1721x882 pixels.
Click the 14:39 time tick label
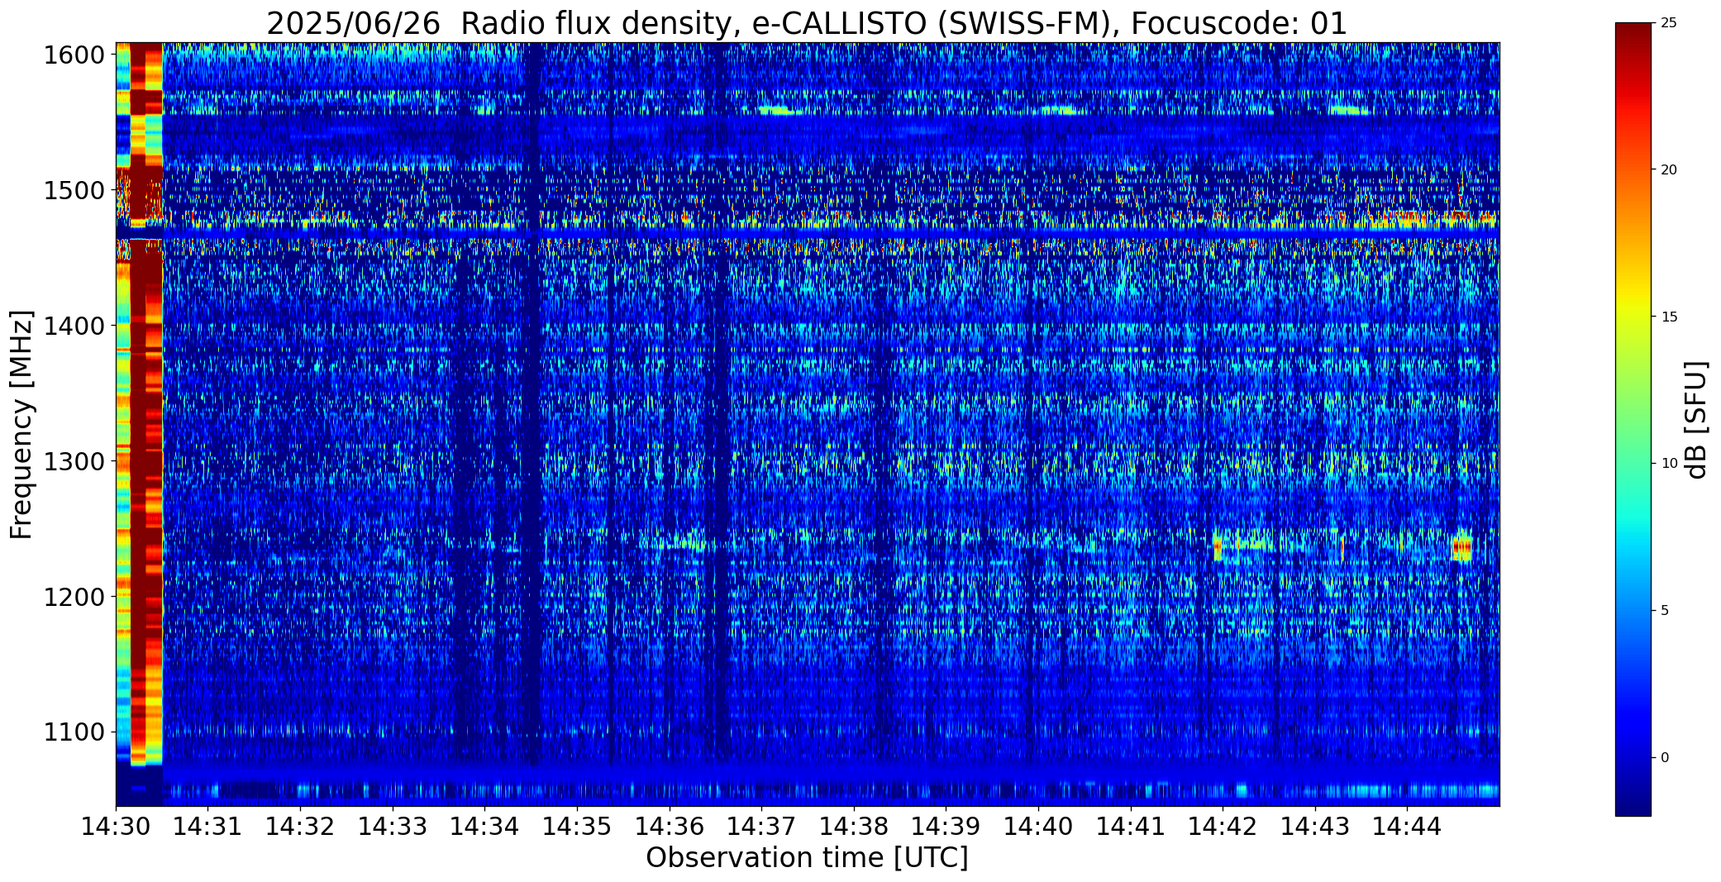click(946, 827)
